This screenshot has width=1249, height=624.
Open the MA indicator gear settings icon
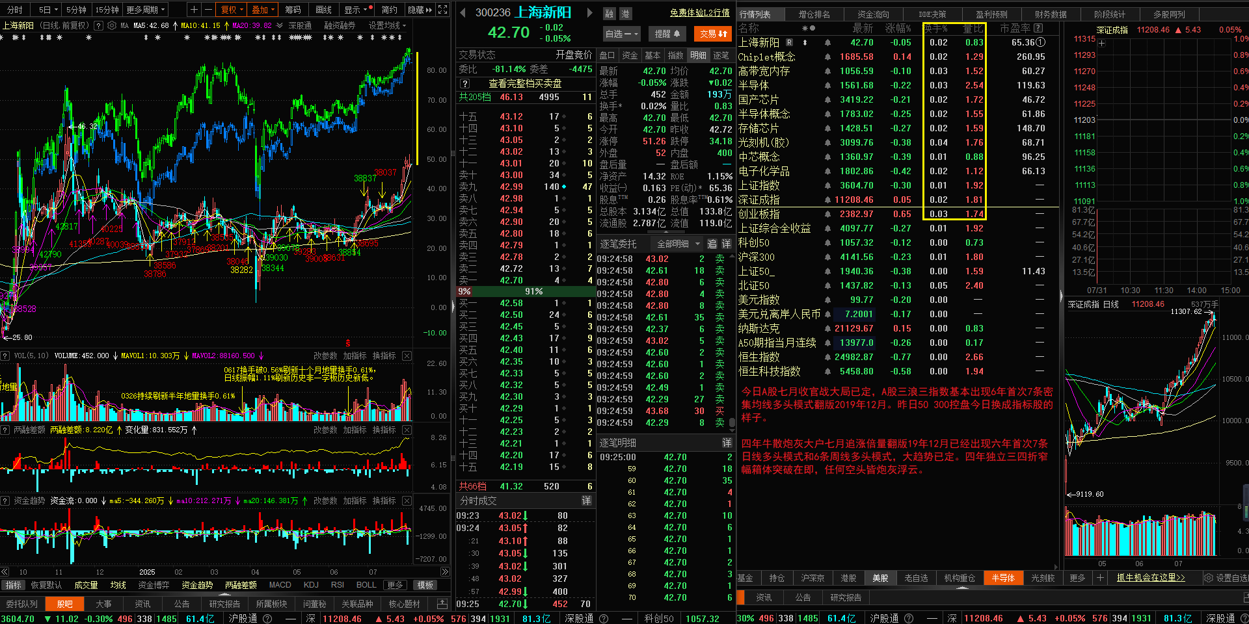click(111, 25)
